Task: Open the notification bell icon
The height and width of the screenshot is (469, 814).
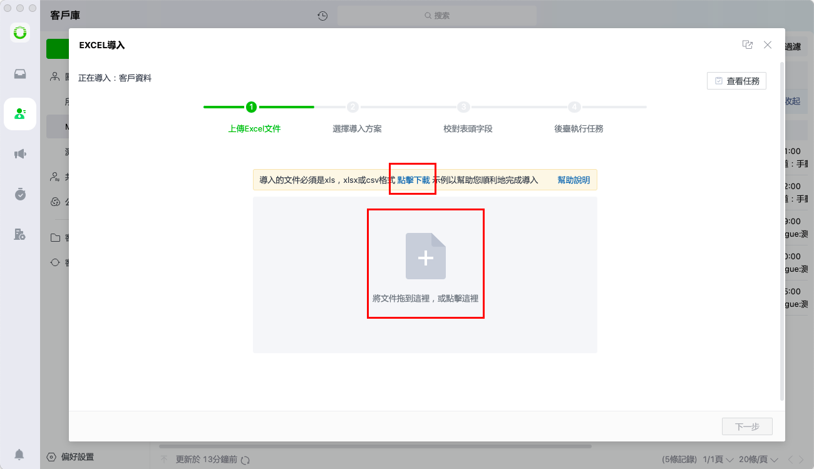Action: tap(20, 454)
